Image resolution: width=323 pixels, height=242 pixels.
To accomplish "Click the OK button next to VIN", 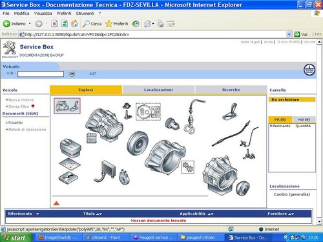I will tap(72, 74).
